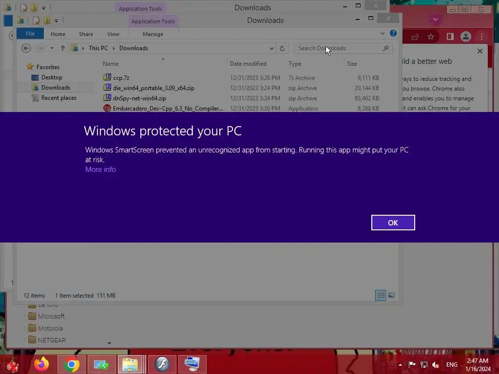Open the More info link
The image size is (499, 374).
tap(100, 169)
